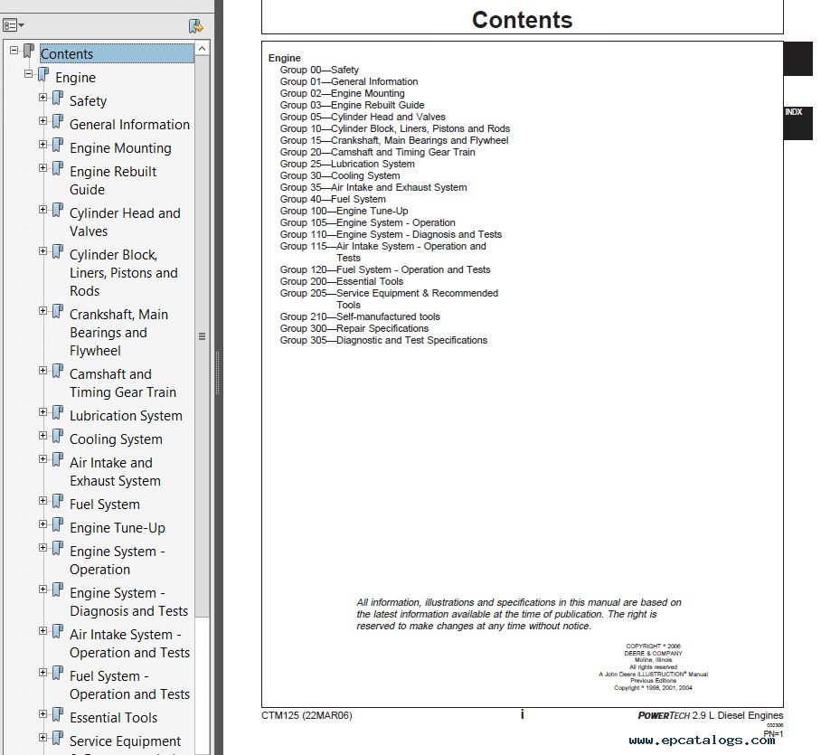
Task: Expand the Engine Mounting bookmark
Action: tap(42, 145)
